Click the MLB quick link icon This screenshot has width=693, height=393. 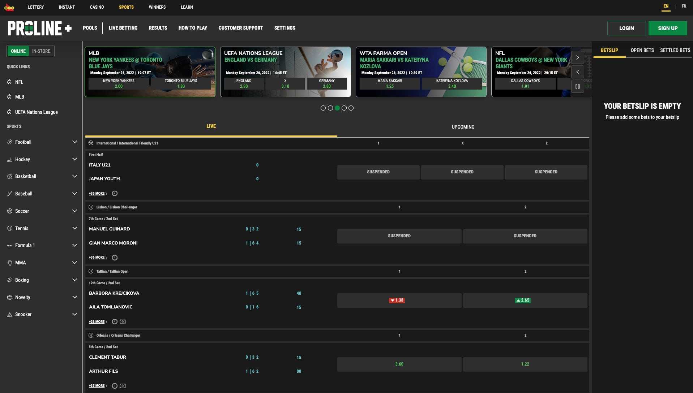(x=9, y=96)
